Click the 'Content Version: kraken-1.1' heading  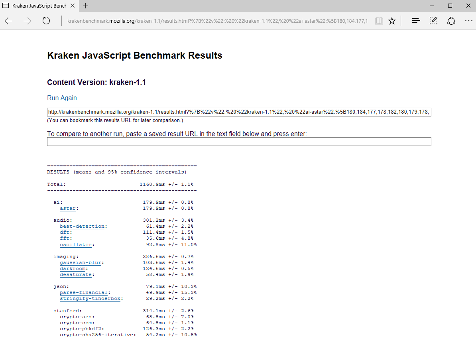(96, 82)
